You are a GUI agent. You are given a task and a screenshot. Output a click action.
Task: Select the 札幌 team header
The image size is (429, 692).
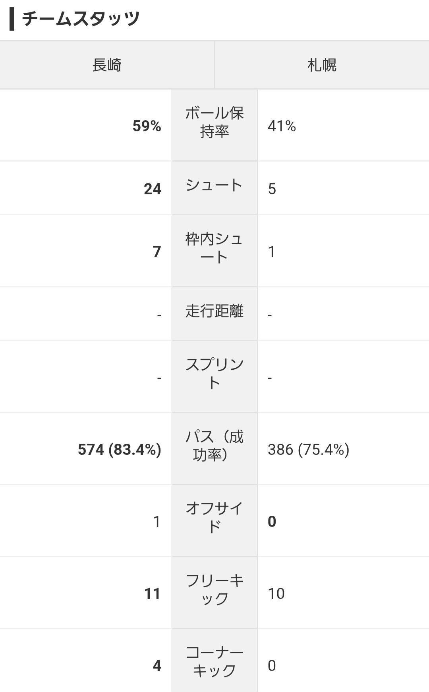[322, 65]
